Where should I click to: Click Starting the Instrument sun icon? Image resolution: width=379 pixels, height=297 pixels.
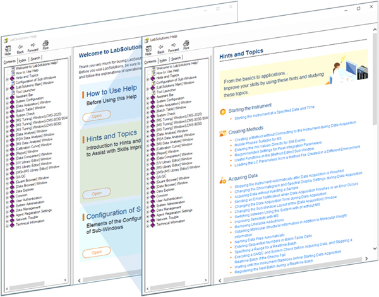(223, 112)
